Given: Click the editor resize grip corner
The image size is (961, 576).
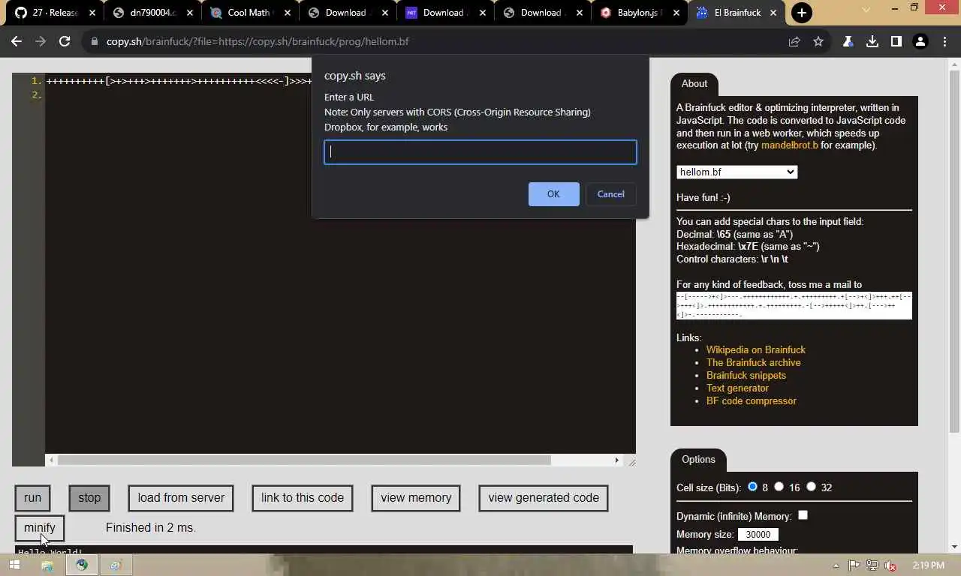Looking at the screenshot, I should 631,461.
